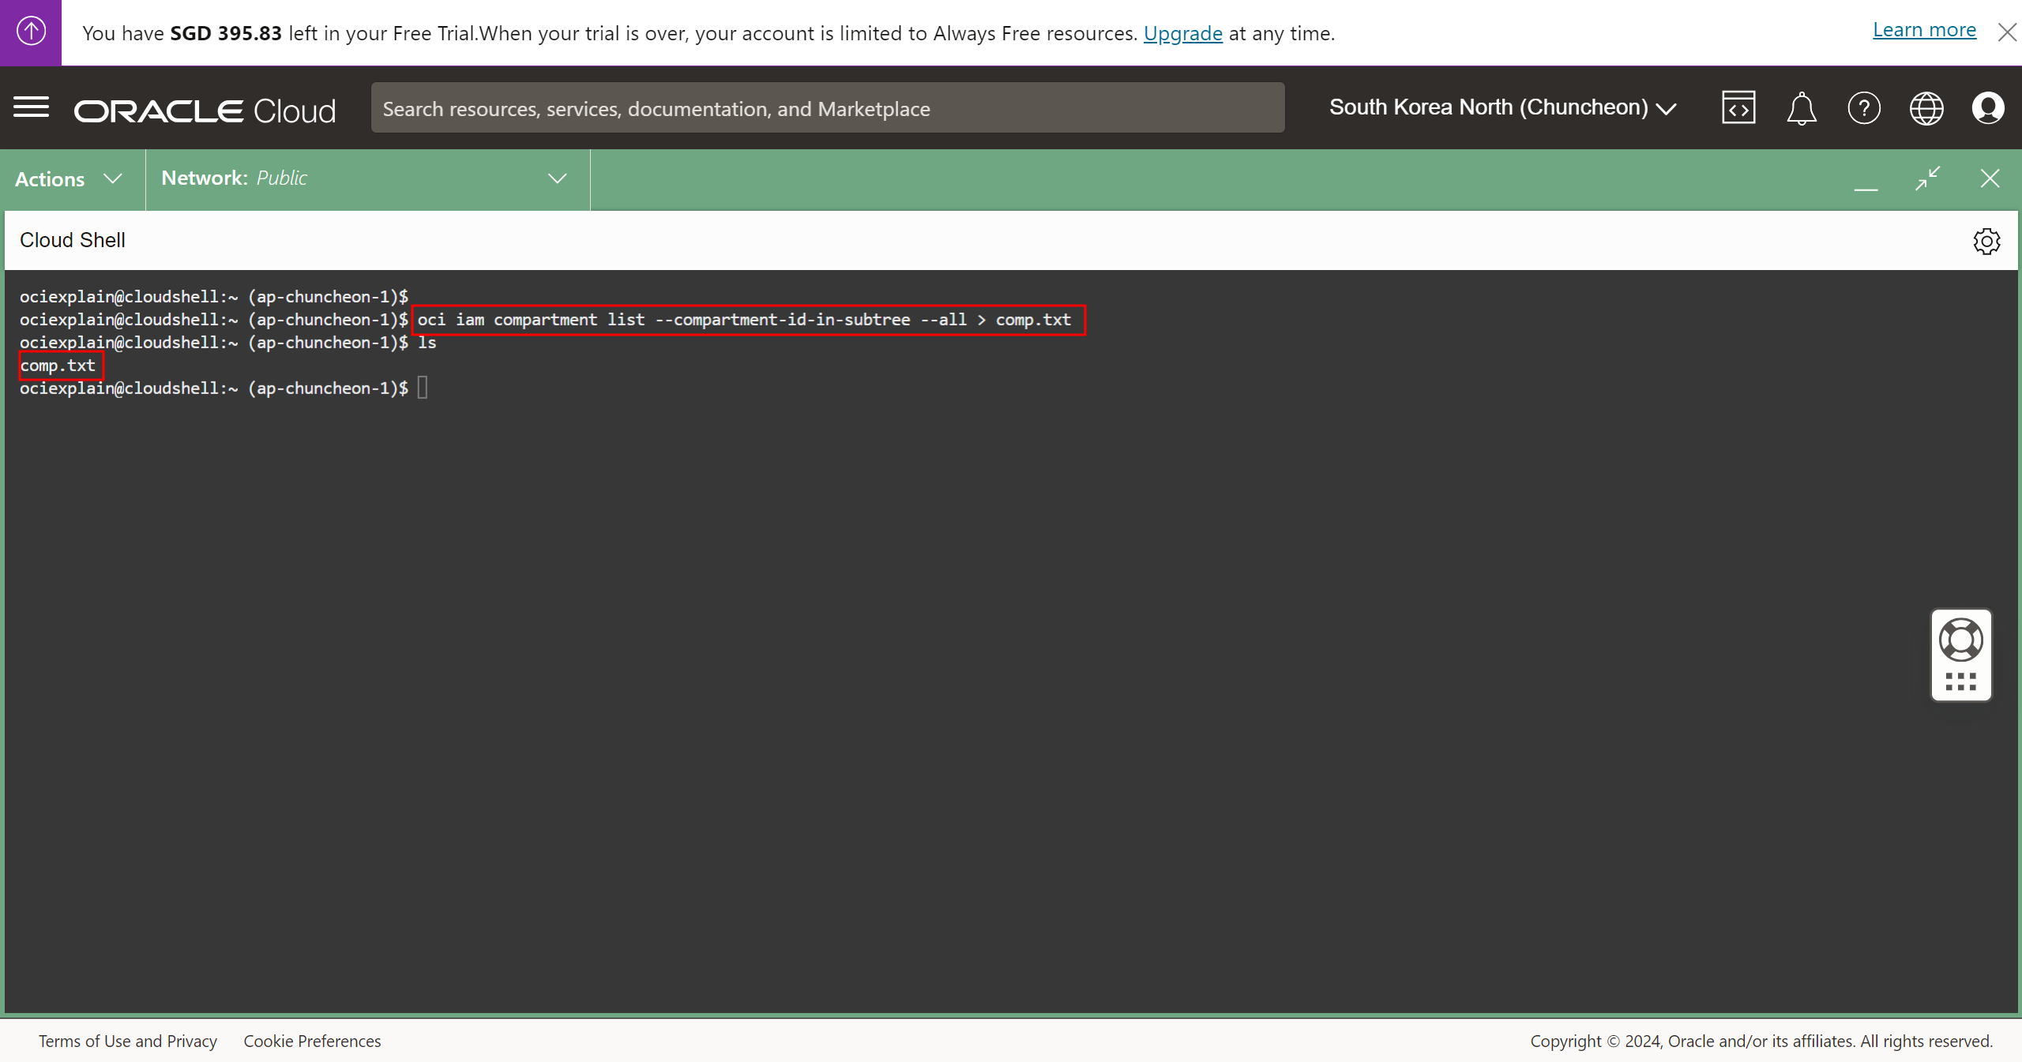Click the Developer tools Cloud Shell icon
Image resolution: width=2022 pixels, height=1062 pixels.
click(x=1738, y=108)
